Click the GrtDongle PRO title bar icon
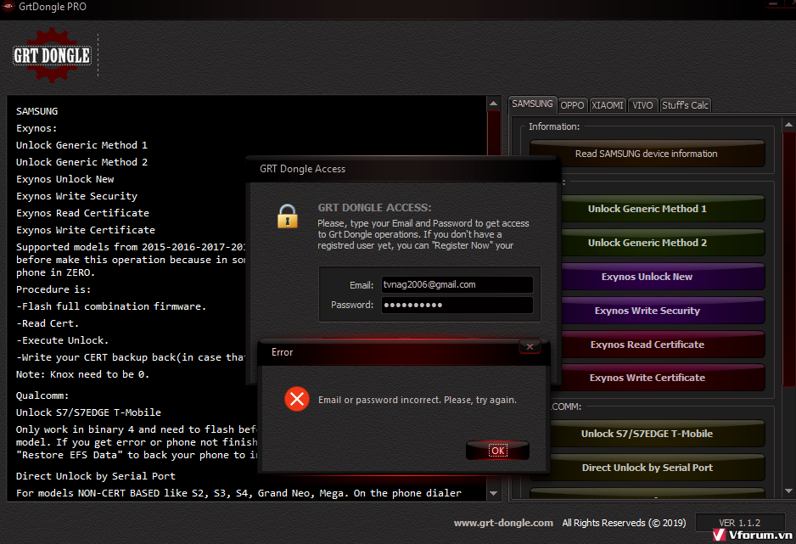Screen dimensions: 796x544 click(x=8, y=7)
